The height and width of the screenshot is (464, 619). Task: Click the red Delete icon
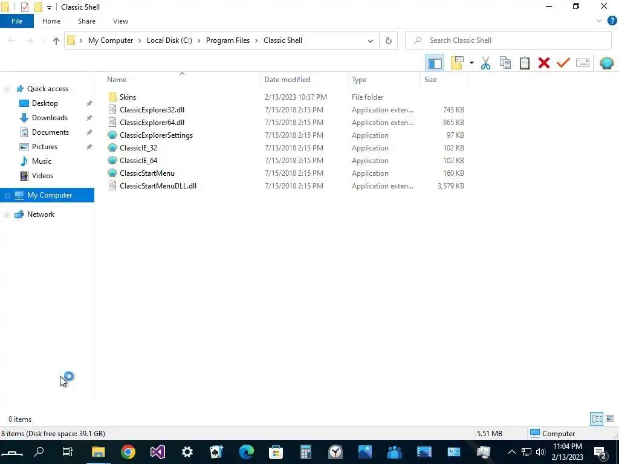(544, 63)
